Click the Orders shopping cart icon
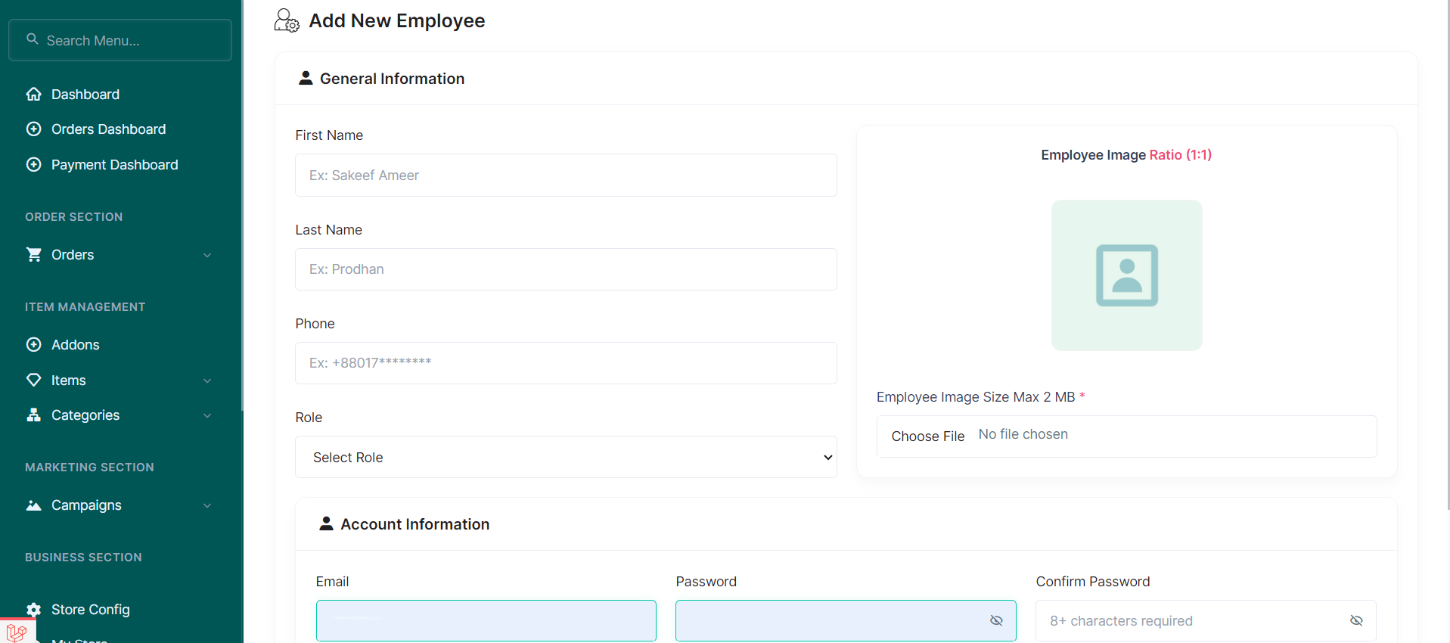Image resolution: width=1450 pixels, height=643 pixels. tap(33, 255)
